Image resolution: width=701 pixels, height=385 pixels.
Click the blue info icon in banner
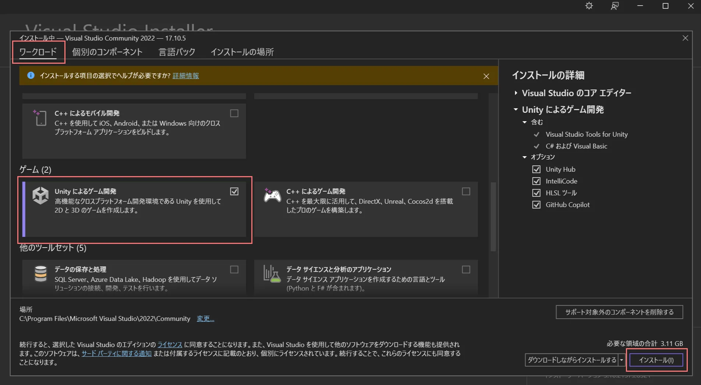coord(31,76)
